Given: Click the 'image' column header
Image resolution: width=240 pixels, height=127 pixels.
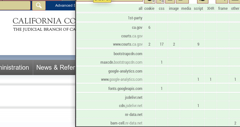Looking at the screenshot, I should coord(174,8).
